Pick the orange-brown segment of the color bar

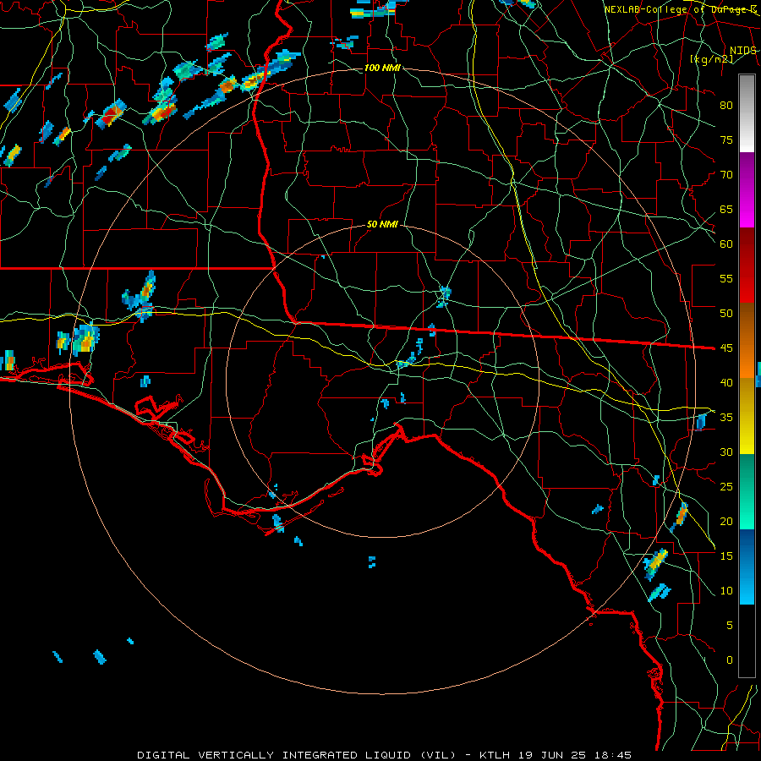[747, 341]
